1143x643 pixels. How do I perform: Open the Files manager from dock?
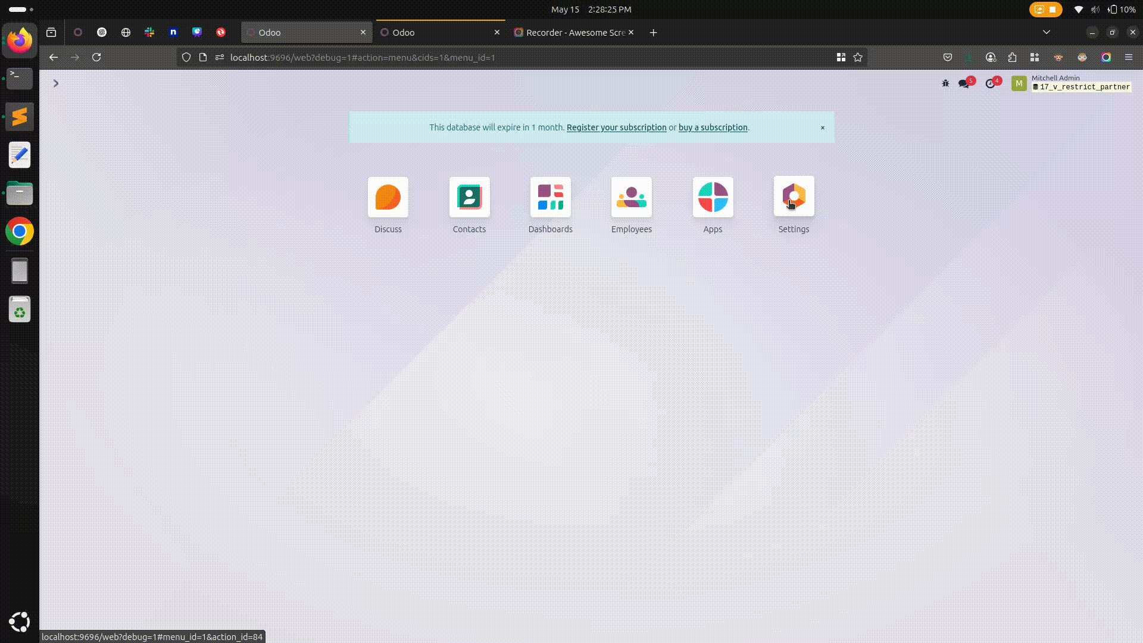[20, 193]
